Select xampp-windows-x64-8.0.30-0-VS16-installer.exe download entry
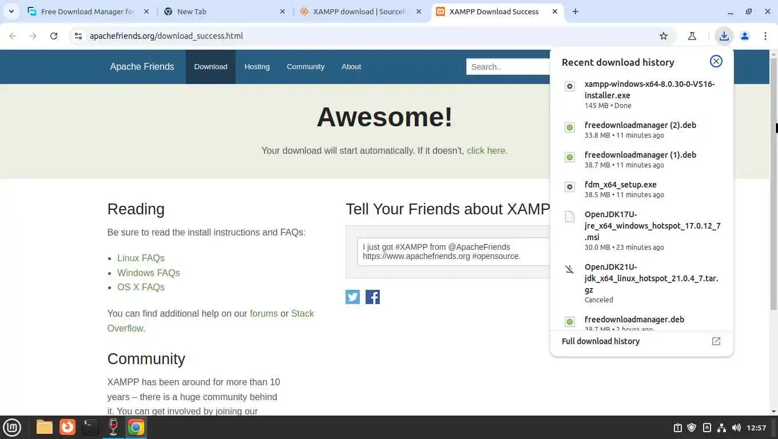The width and height of the screenshot is (778, 439). click(642, 94)
